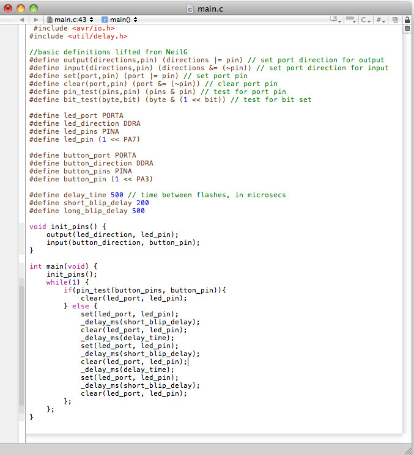This screenshot has width=414, height=455.
Task: Click the main.c document icon in title
Action: (x=190, y=9)
